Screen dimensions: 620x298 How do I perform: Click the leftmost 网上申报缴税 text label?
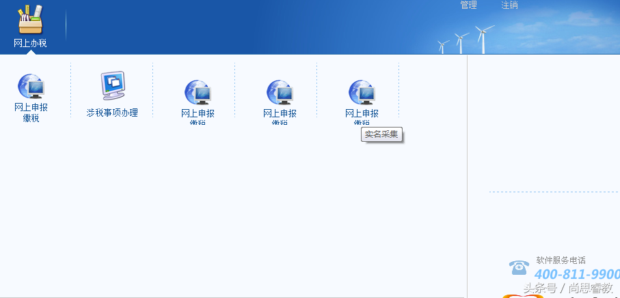31,113
